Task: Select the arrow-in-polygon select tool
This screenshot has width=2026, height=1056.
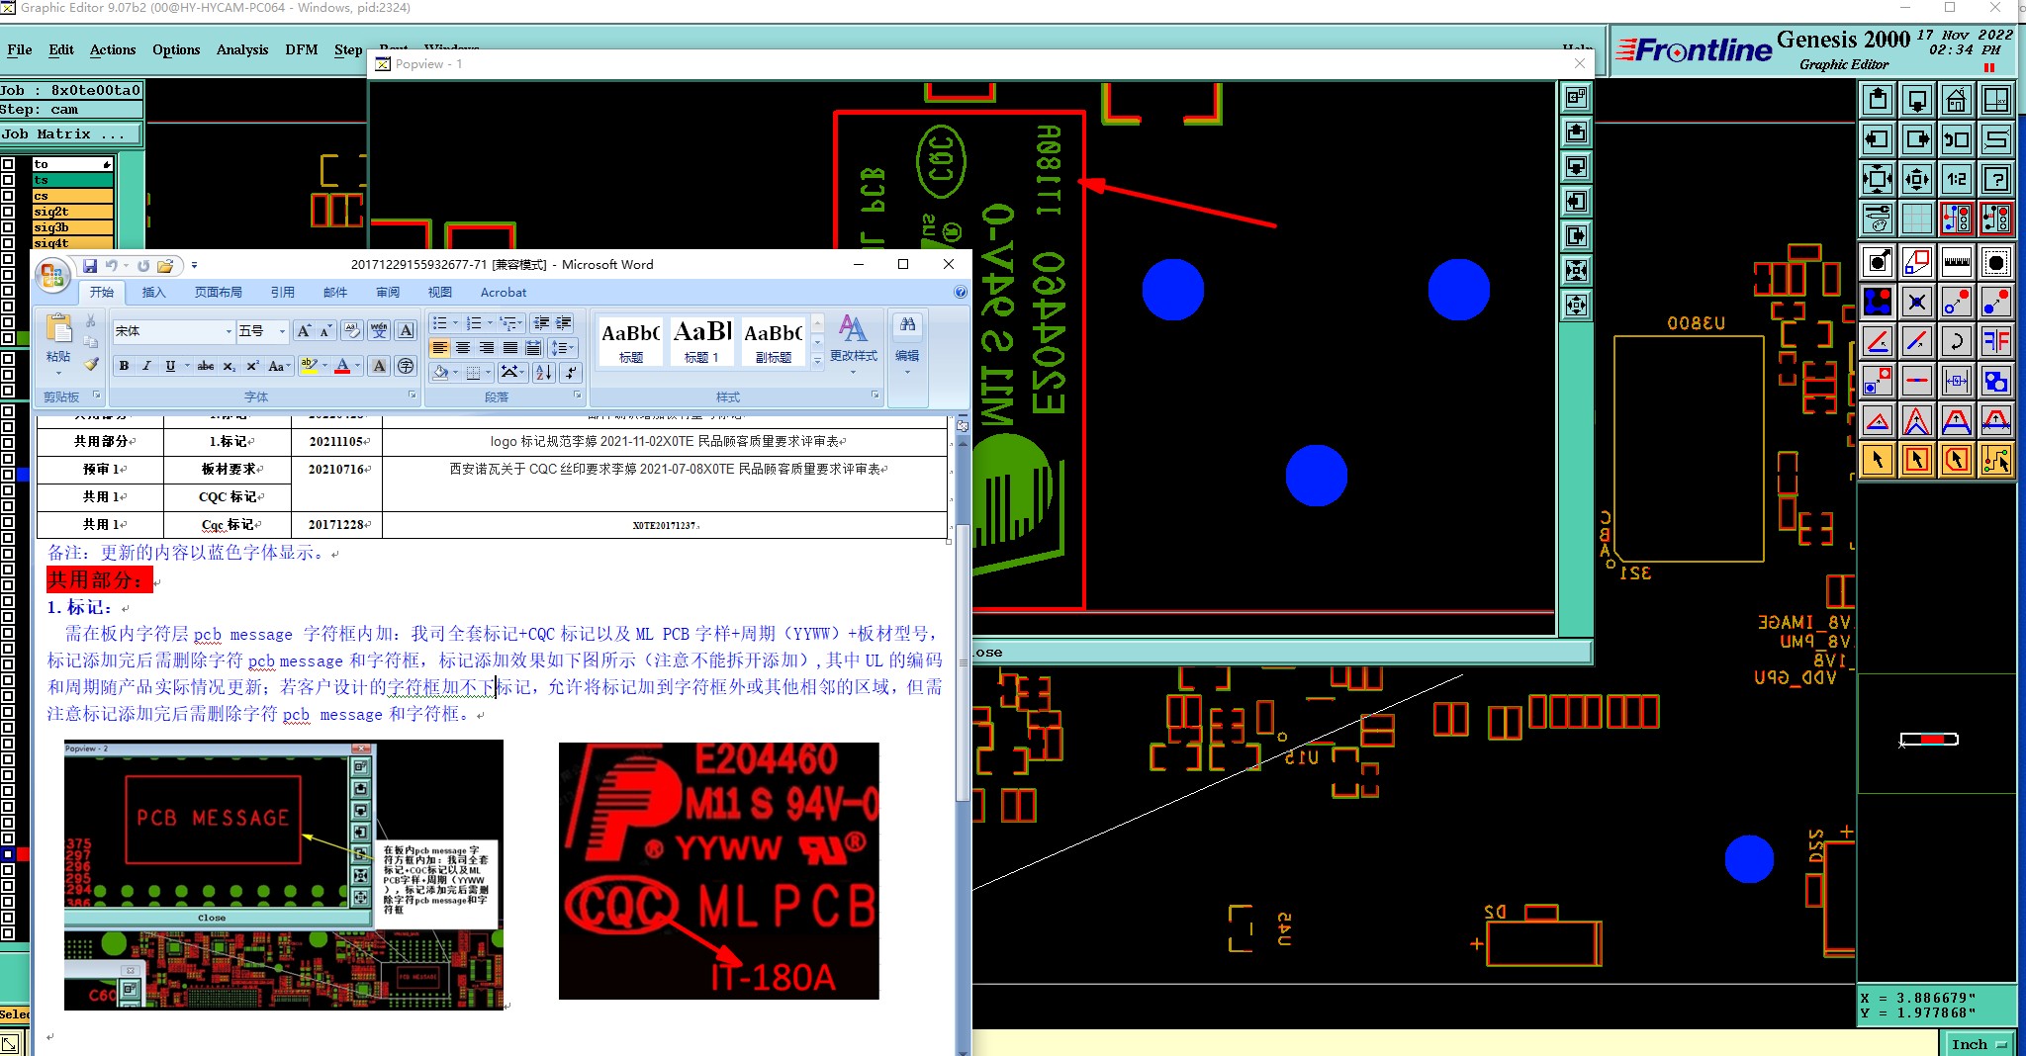Action: coord(1956,460)
